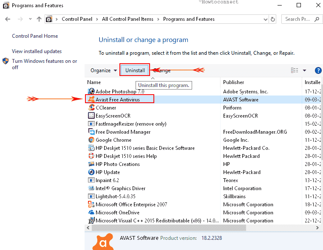Click the Intel Graphics Driver icon
Viewport: 323px width, 250px height.
[x=91, y=188]
